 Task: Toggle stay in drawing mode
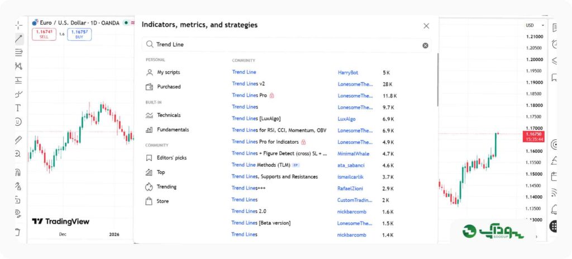click(18, 186)
